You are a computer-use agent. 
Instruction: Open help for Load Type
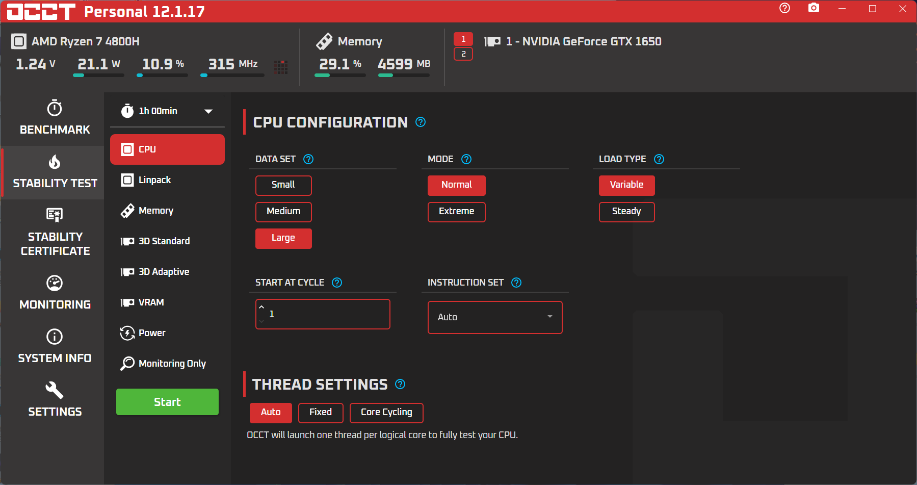659,159
